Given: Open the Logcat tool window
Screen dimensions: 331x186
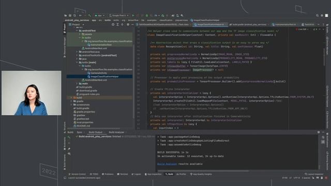Looking at the screenshot, I should (x=136, y=174).
